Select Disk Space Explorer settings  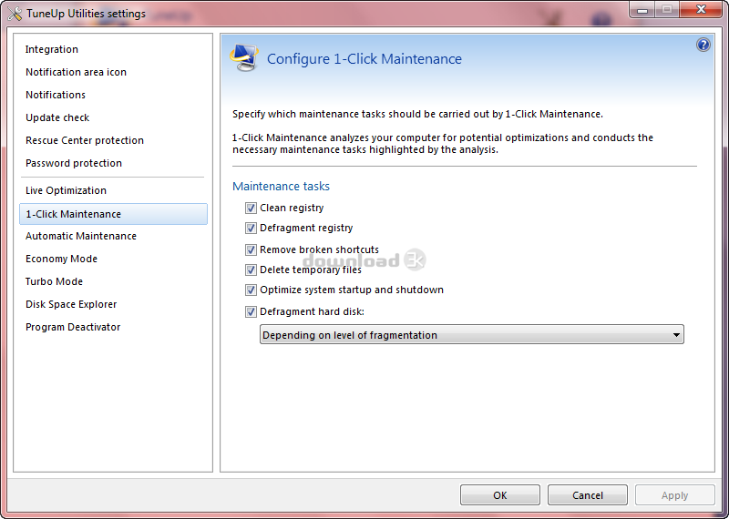[71, 304]
